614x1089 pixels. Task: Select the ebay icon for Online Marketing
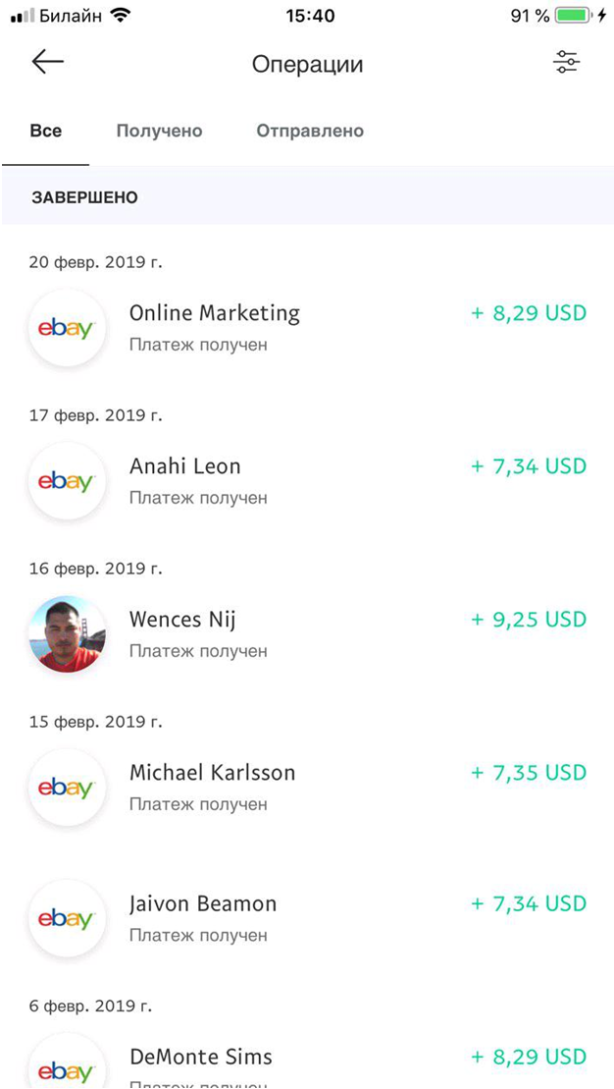(x=66, y=328)
